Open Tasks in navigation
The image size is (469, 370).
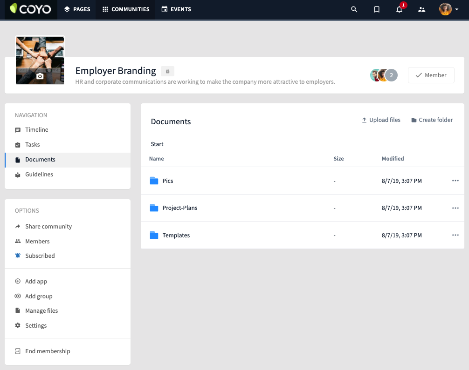(68, 145)
